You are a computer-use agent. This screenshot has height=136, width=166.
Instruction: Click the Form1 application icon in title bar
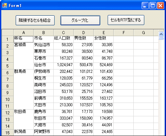tap(5, 5)
